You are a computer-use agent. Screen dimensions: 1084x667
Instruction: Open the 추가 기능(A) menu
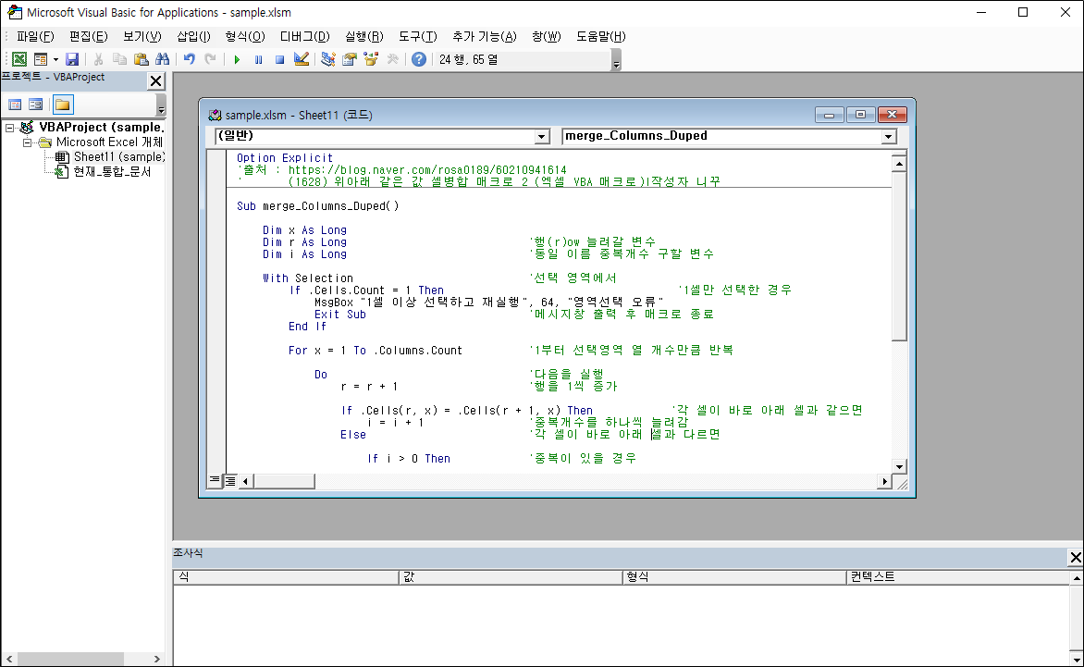point(485,37)
